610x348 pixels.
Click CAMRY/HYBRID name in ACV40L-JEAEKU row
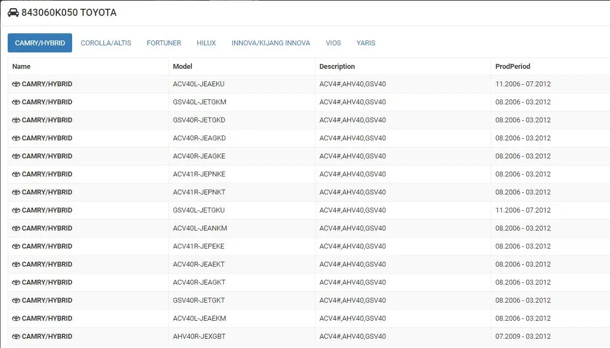pyautogui.click(x=47, y=84)
